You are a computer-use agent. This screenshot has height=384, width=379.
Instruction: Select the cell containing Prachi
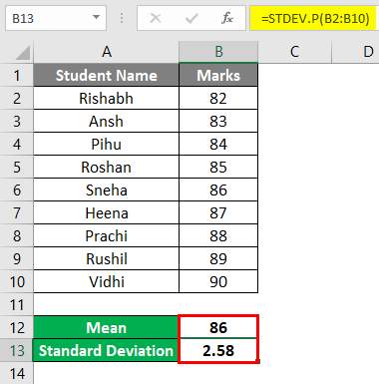(106, 236)
